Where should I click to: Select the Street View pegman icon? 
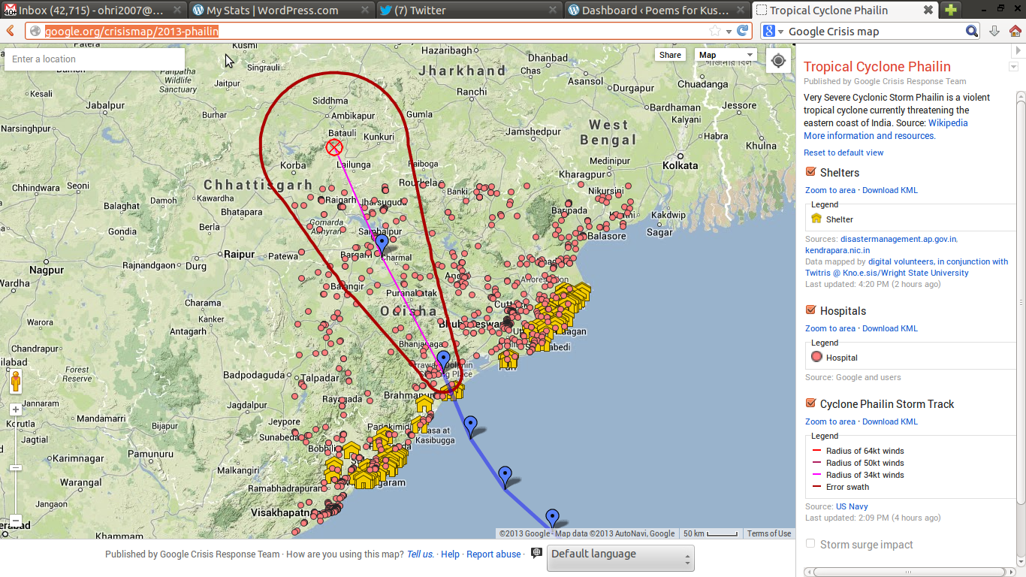[x=16, y=382]
